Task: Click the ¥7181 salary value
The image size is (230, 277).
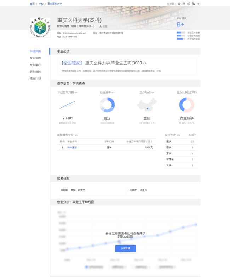Action: click(67, 118)
